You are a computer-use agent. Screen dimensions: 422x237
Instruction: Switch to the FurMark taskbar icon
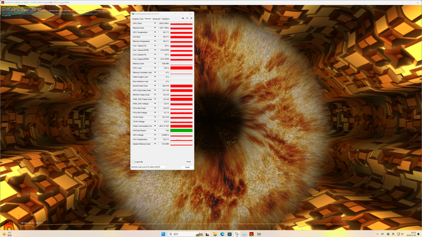tap(251, 234)
